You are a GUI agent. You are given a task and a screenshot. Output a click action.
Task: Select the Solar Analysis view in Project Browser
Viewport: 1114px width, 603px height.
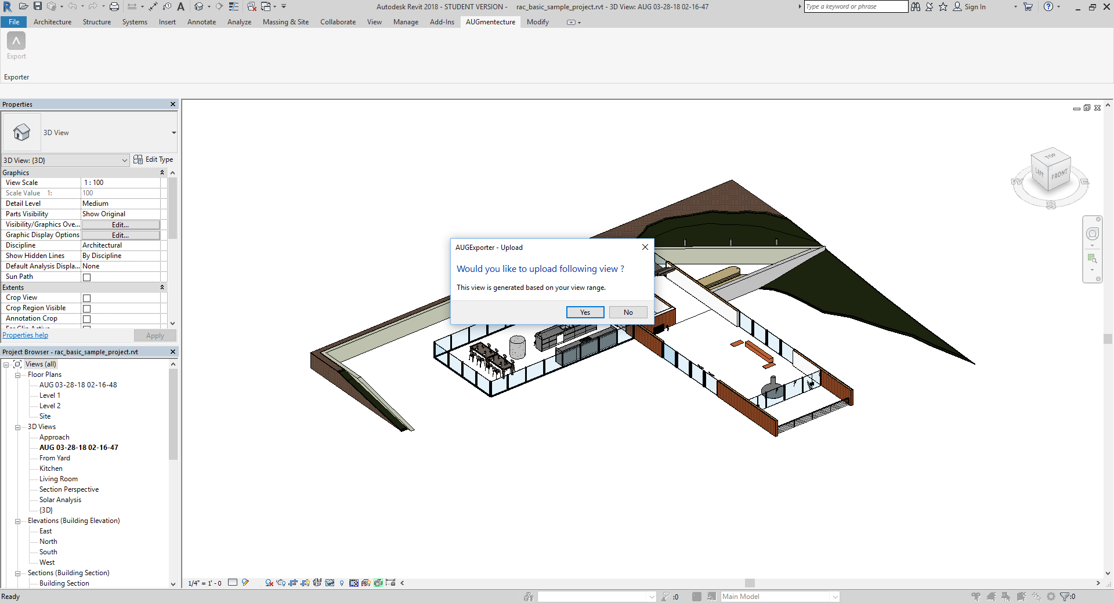coord(60,500)
